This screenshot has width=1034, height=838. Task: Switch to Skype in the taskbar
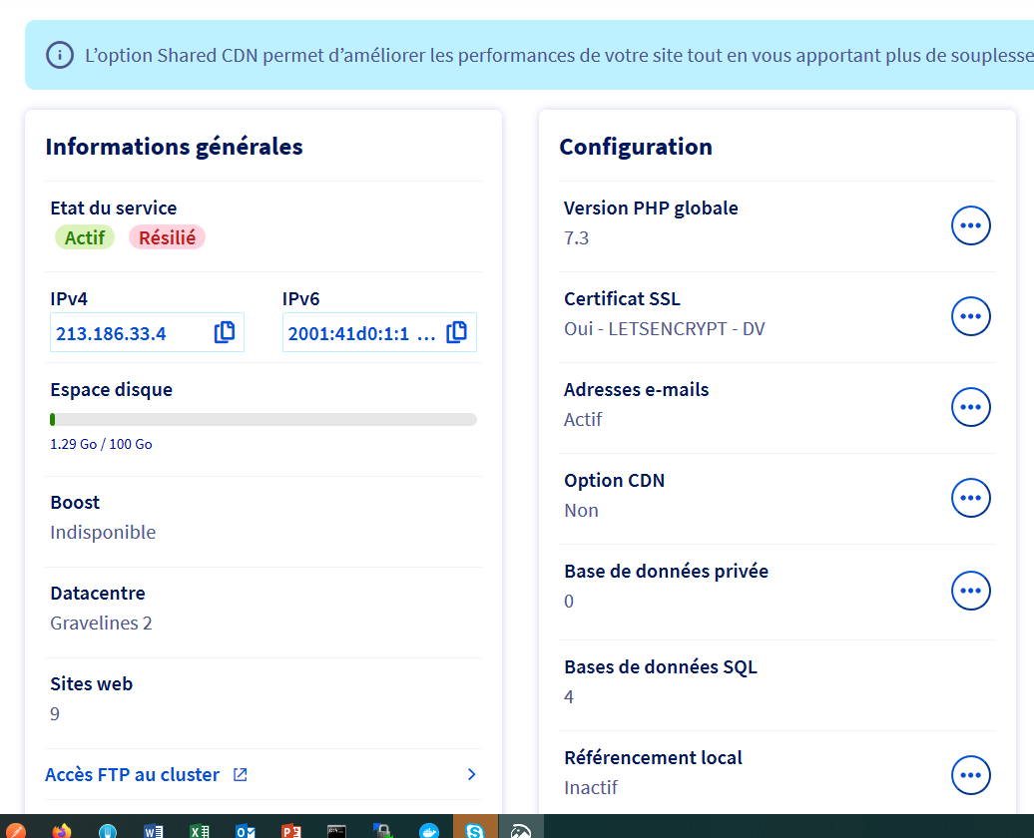pos(474,829)
